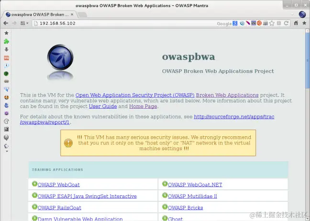Expand more sidebar items with the down arrow
The image size is (310, 221).
[7, 152]
